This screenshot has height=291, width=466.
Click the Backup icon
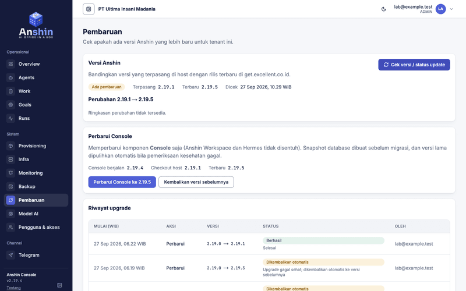click(10, 186)
